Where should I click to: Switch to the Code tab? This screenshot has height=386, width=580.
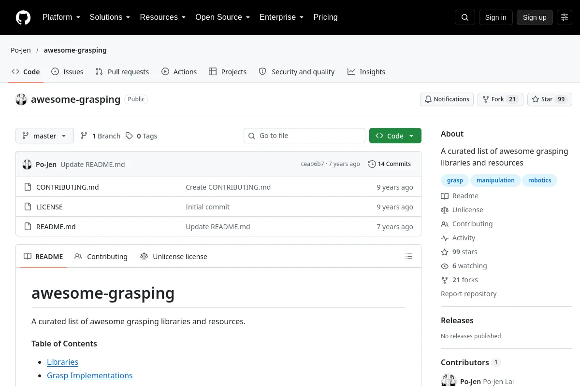pyautogui.click(x=26, y=72)
